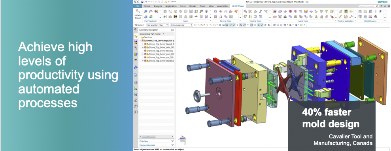Open the File menu tab
This screenshot has width=391, height=151.
tap(138, 6)
